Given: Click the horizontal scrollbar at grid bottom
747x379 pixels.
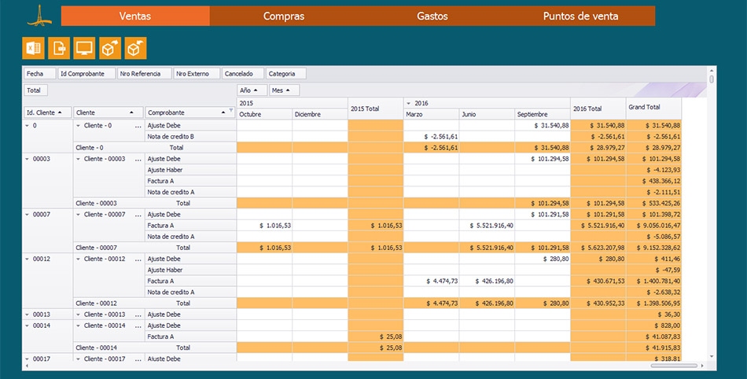Looking at the screenshot, I should tap(673, 365).
